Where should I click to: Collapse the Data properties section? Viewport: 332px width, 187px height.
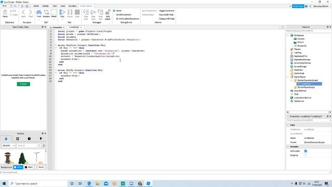coord(288,125)
